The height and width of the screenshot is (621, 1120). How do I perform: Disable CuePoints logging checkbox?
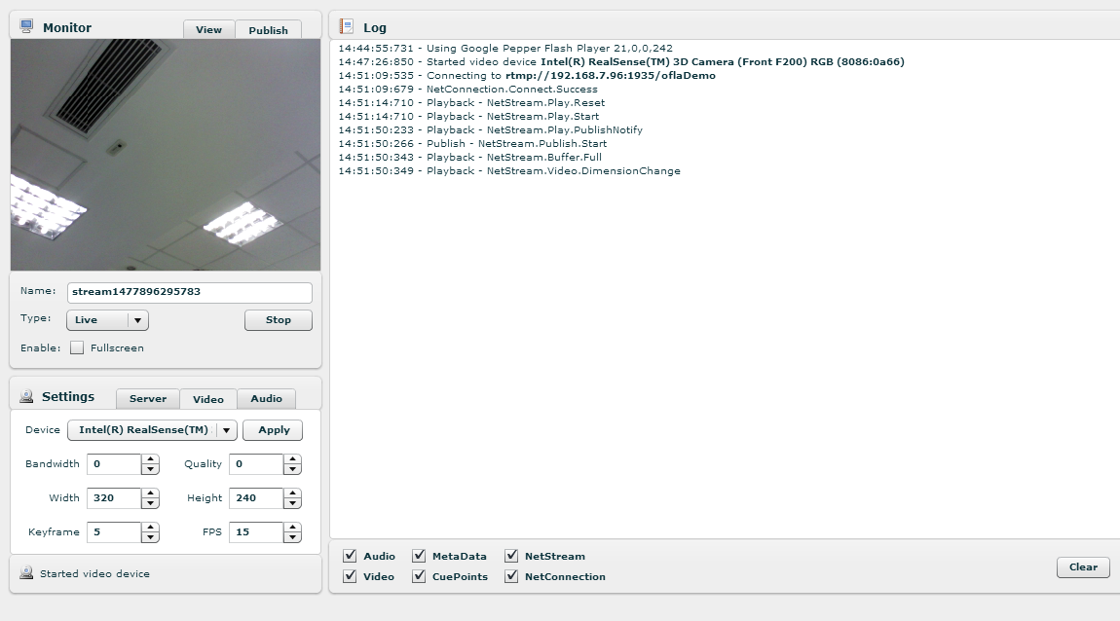[419, 576]
